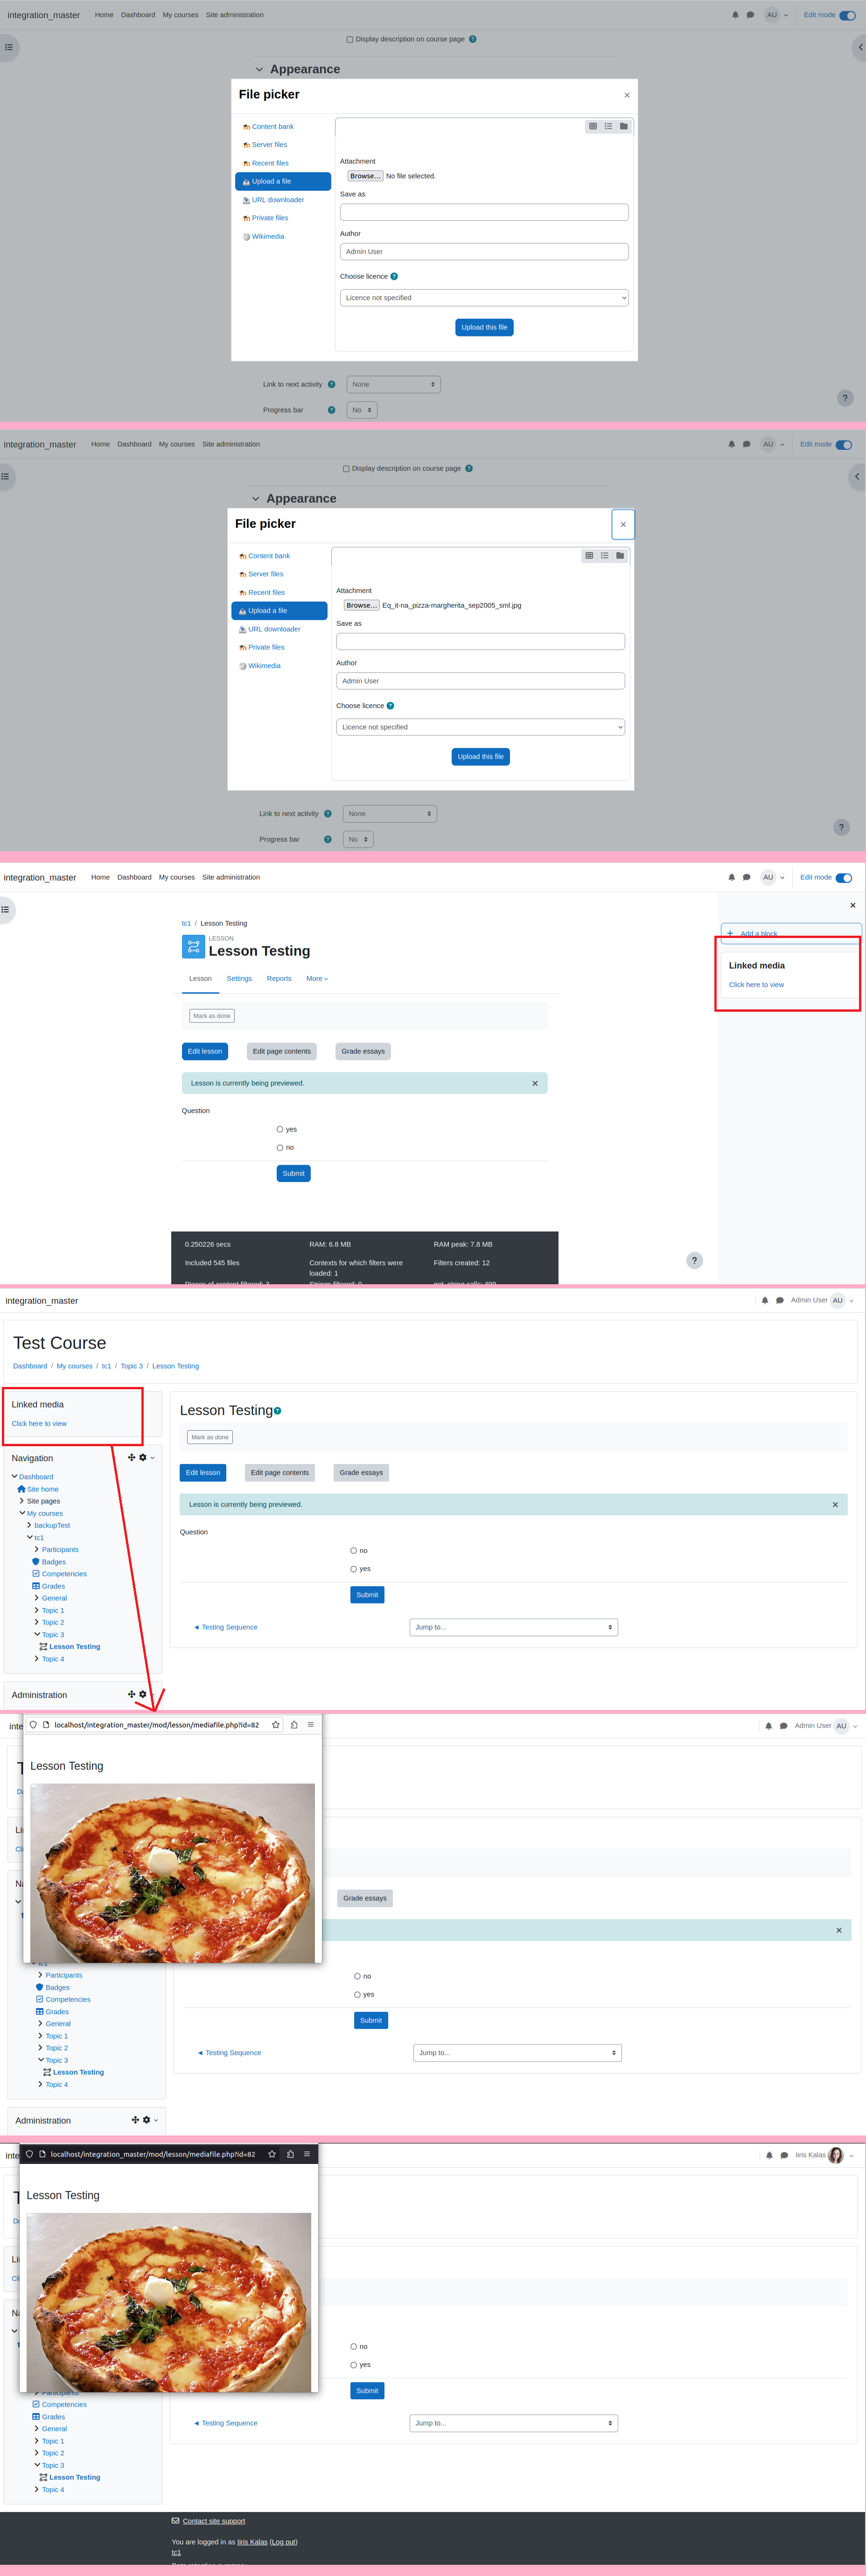866x2576 pixels.
Task: Open 'Click here to view' in right drawer Linked media
Action: pyautogui.click(x=756, y=985)
